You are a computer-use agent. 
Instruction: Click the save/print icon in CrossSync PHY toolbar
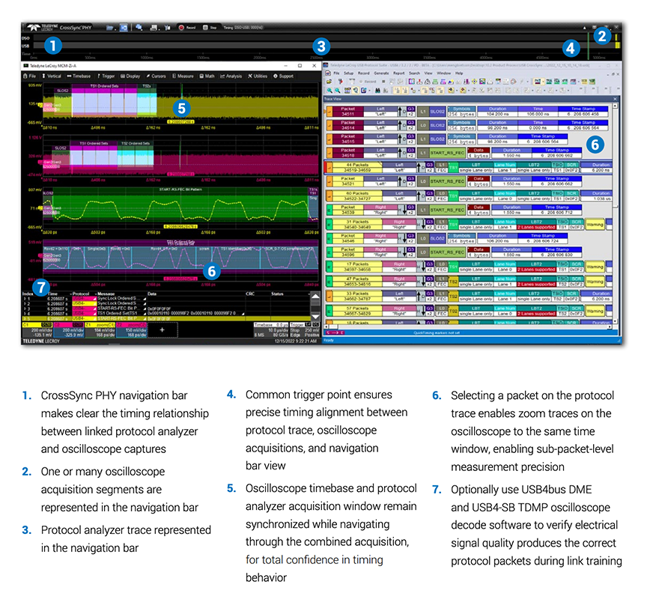pyautogui.click(x=154, y=28)
